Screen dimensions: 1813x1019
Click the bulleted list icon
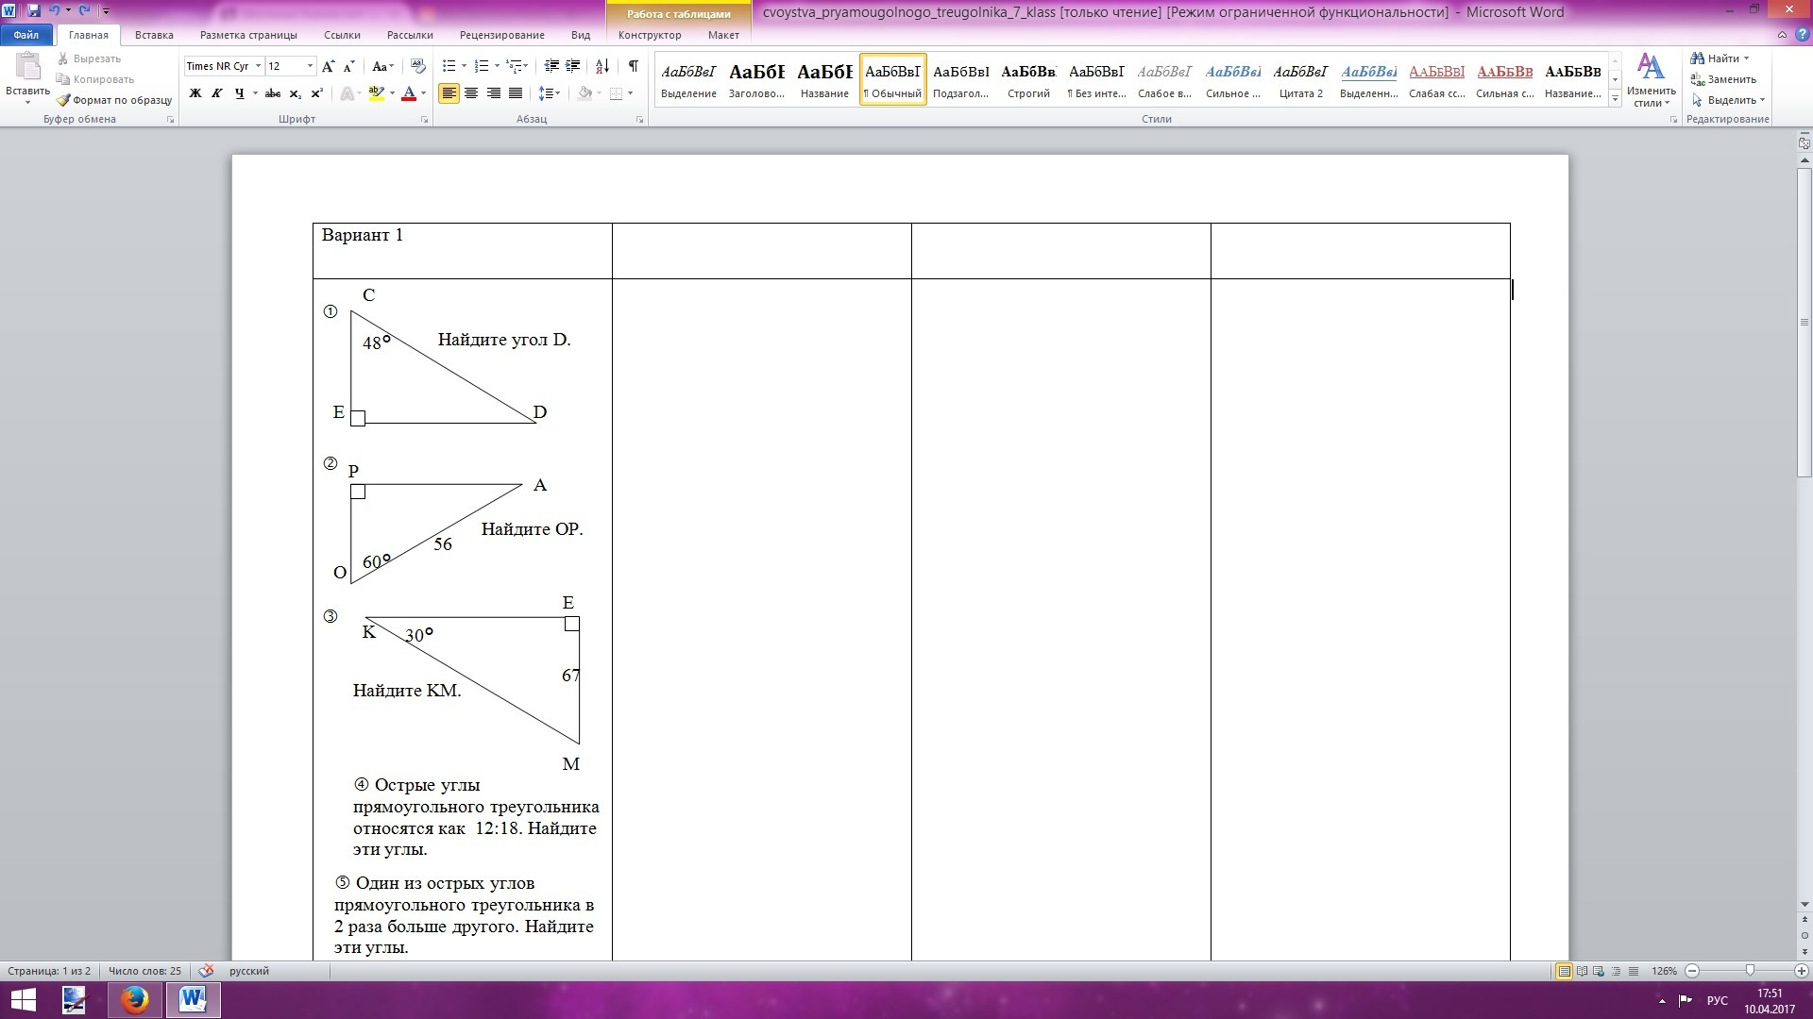(x=449, y=66)
